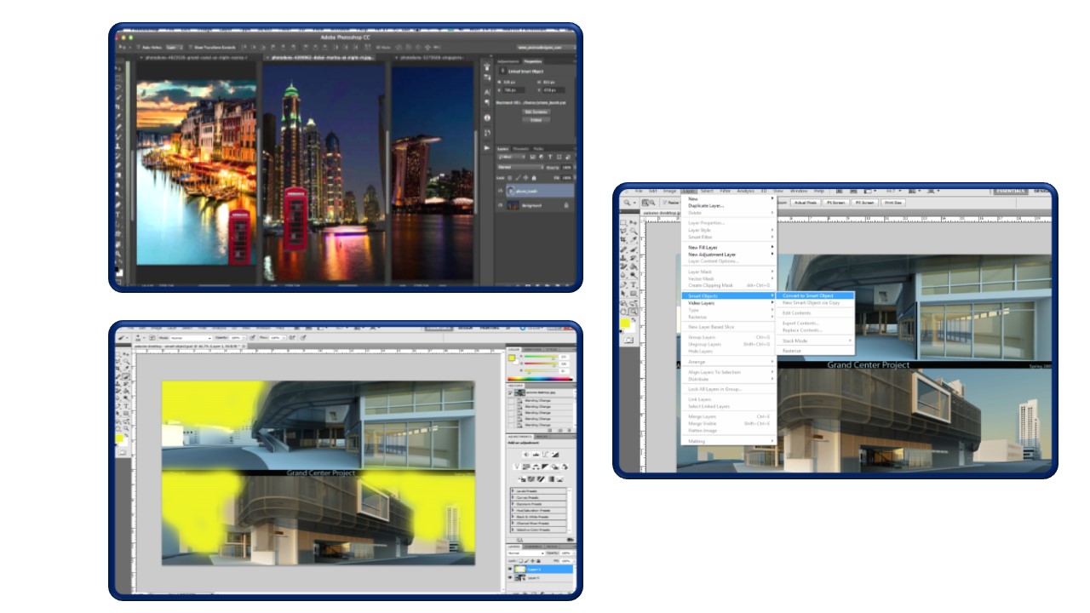
Task: Select the Type tool in right screenshot's toolbox
Action: 634,284
